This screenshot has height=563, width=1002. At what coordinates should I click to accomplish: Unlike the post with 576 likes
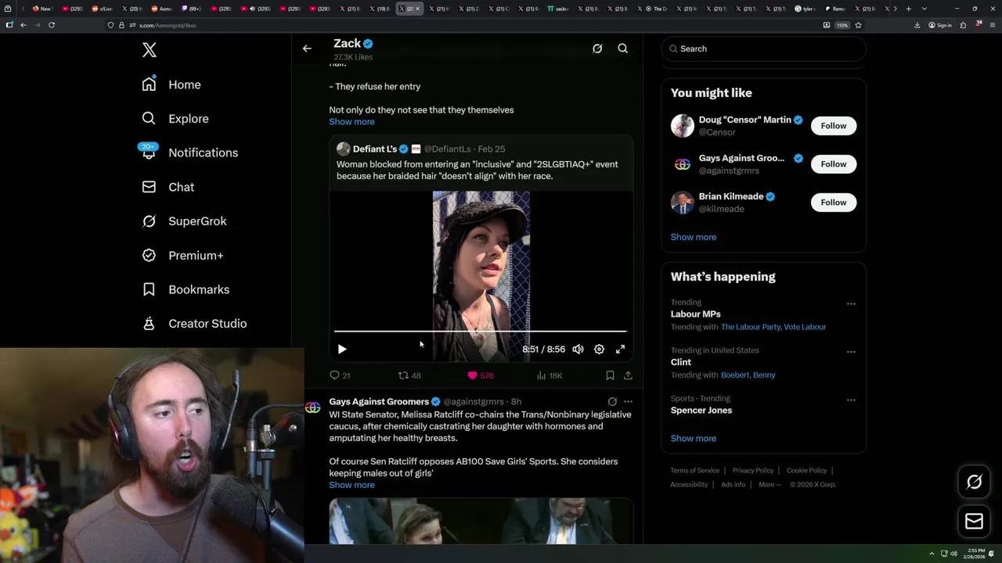(480, 375)
